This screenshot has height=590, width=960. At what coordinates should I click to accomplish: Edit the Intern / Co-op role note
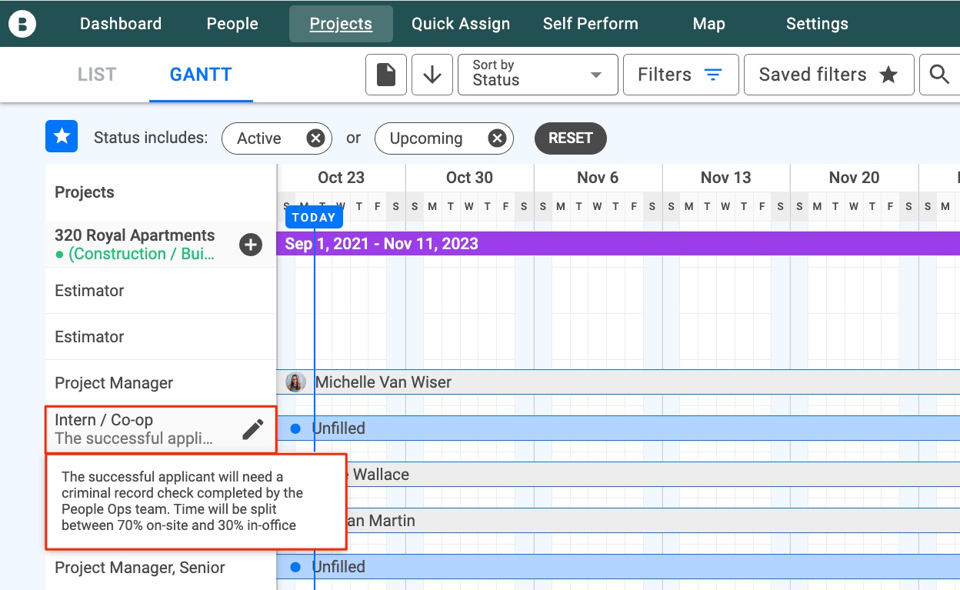pyautogui.click(x=253, y=429)
